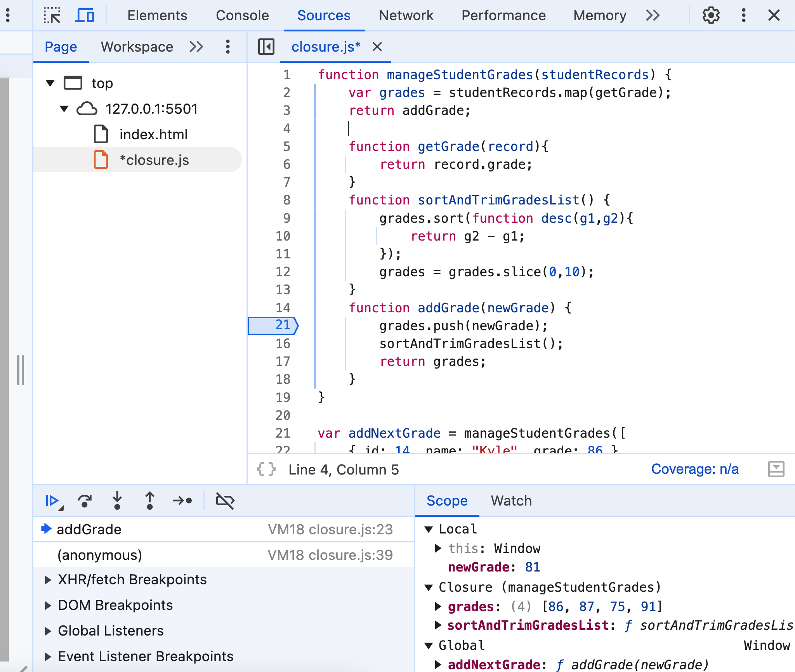Click the Coverage: n/a link

tap(695, 469)
